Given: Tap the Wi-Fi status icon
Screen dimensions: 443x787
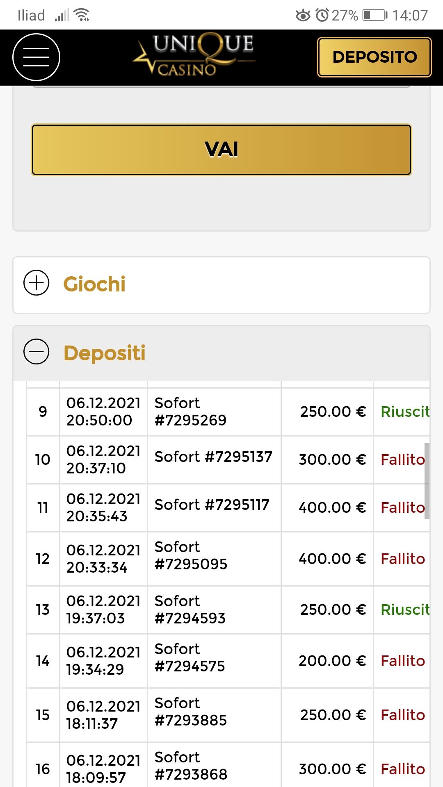Looking at the screenshot, I should pos(82,15).
